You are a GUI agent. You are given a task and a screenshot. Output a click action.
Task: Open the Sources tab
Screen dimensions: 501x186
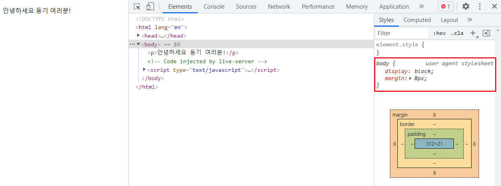click(246, 7)
